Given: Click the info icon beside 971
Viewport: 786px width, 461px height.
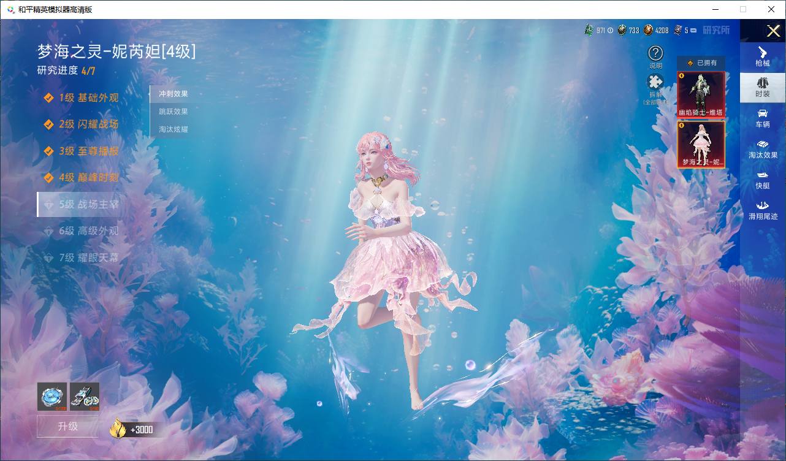Looking at the screenshot, I should 610,30.
